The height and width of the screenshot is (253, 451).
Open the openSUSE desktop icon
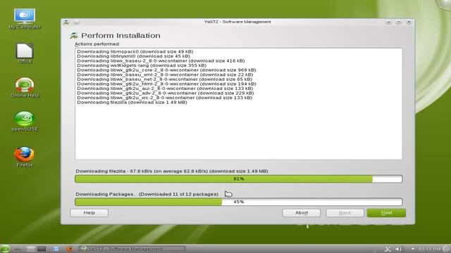pyautogui.click(x=25, y=122)
